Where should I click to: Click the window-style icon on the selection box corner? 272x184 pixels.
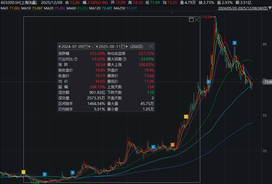click(191, 19)
